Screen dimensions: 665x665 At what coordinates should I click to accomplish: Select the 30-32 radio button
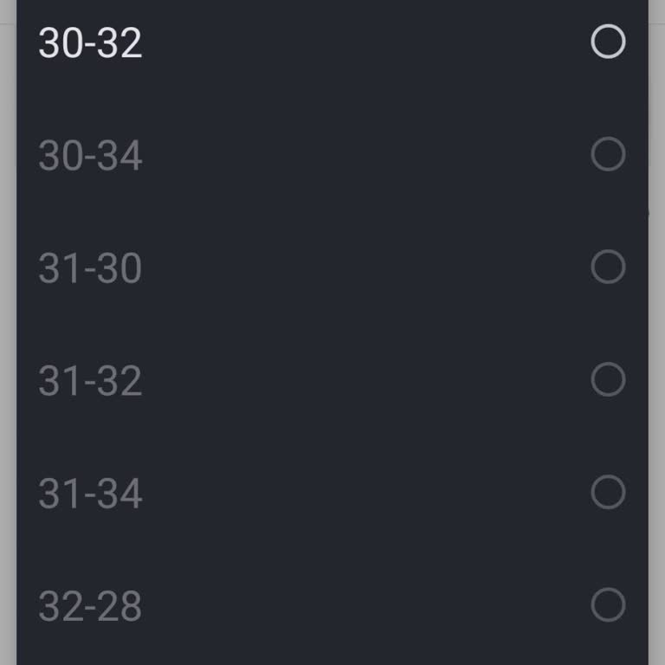click(608, 42)
